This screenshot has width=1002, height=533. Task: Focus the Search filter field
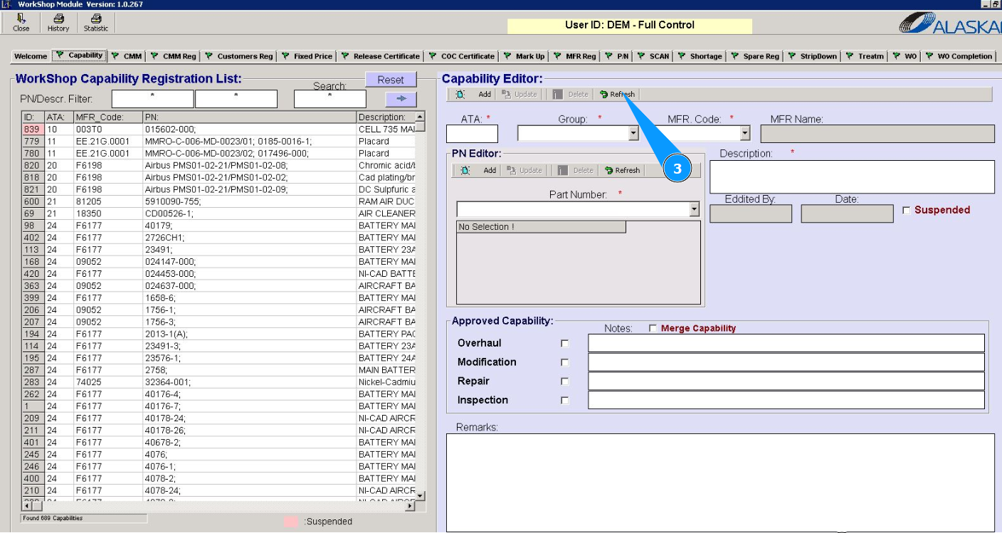(330, 99)
